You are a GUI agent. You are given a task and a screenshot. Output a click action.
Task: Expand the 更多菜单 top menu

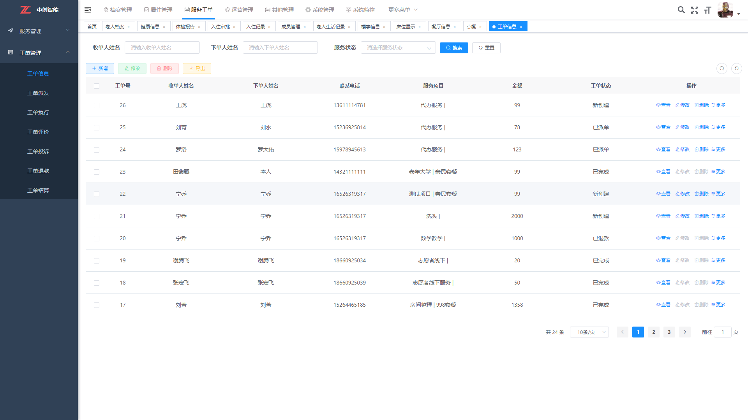point(402,10)
